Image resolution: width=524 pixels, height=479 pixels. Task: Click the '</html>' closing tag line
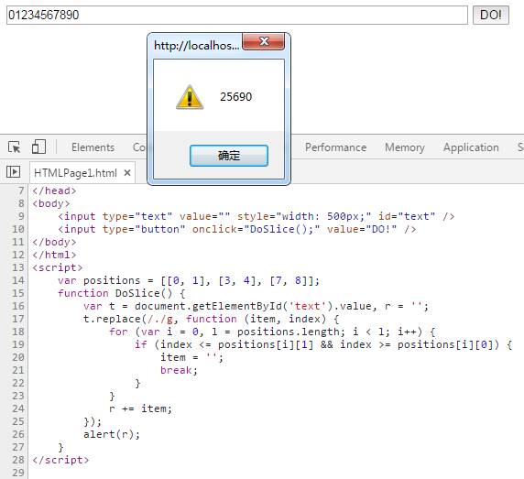(x=54, y=255)
